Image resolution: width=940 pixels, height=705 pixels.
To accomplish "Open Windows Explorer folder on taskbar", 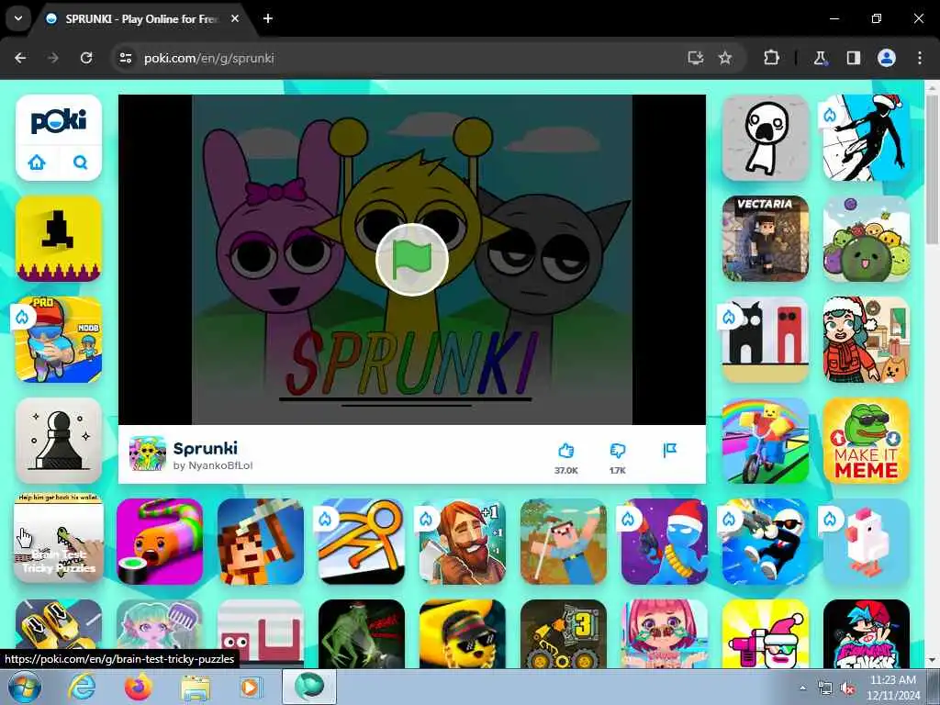I will pyautogui.click(x=196, y=687).
